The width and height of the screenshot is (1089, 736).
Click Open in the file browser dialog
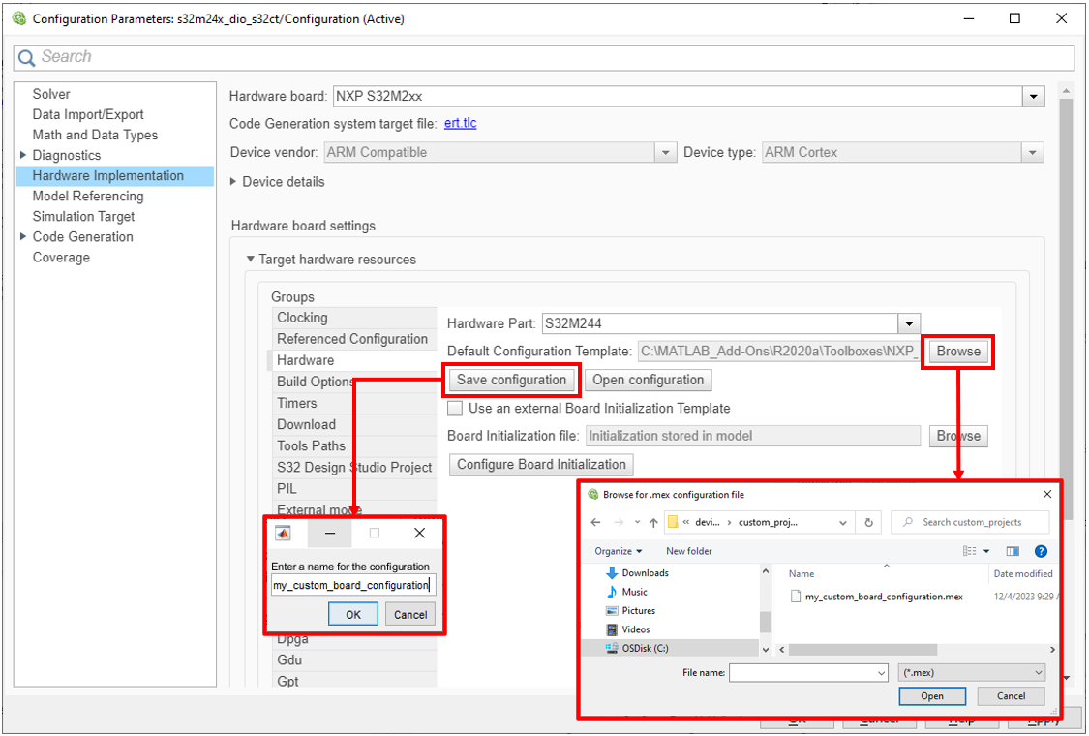(932, 695)
